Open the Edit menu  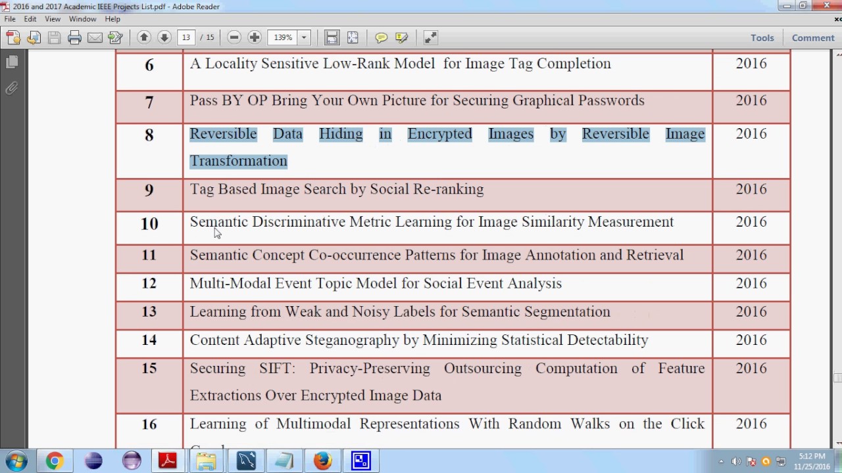pos(30,19)
